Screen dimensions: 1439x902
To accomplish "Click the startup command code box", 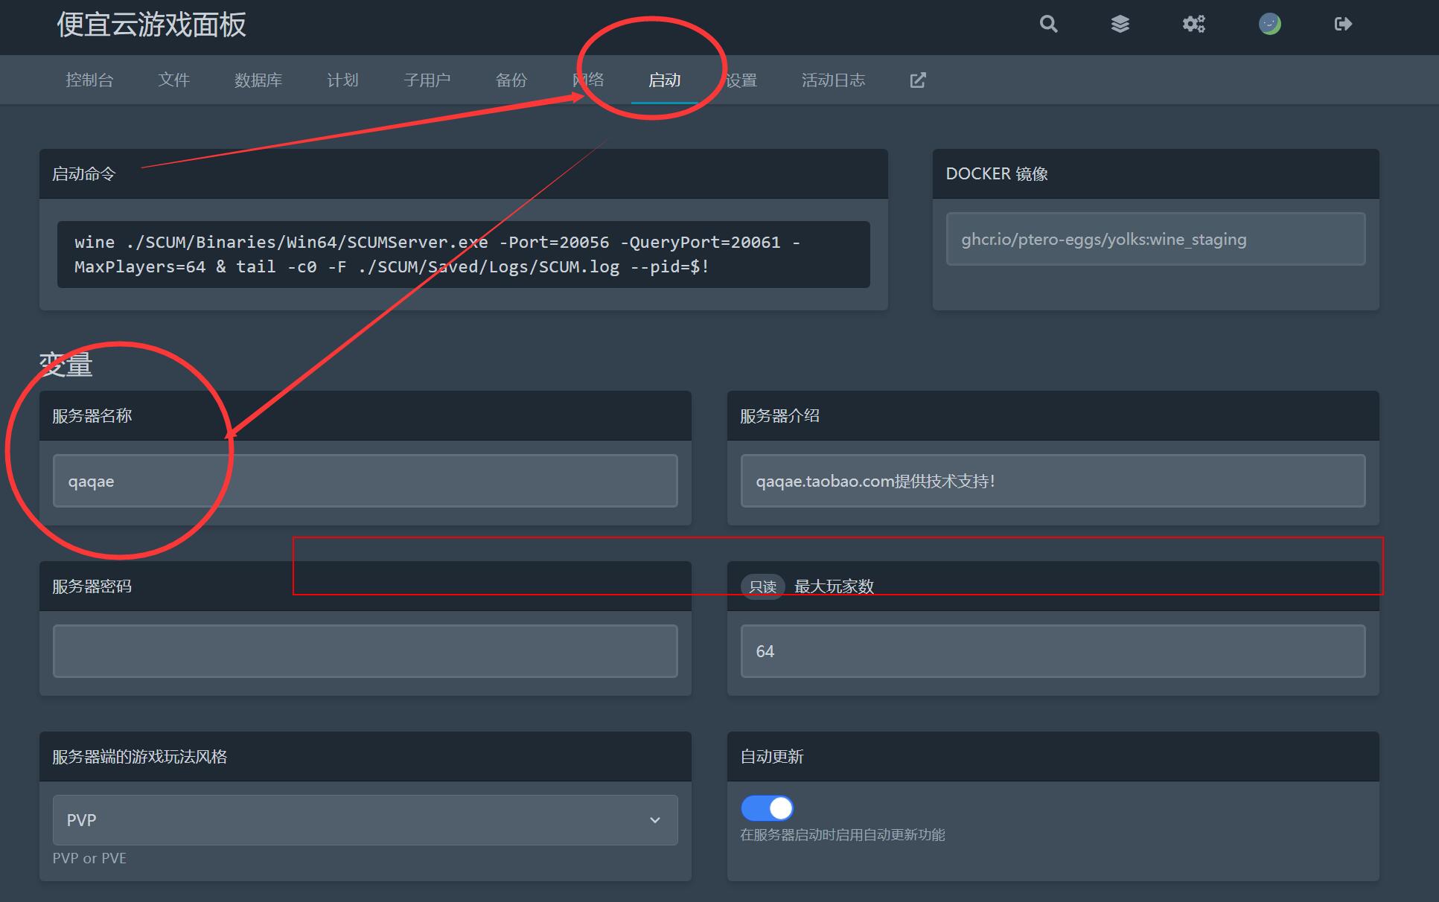I will [x=463, y=255].
